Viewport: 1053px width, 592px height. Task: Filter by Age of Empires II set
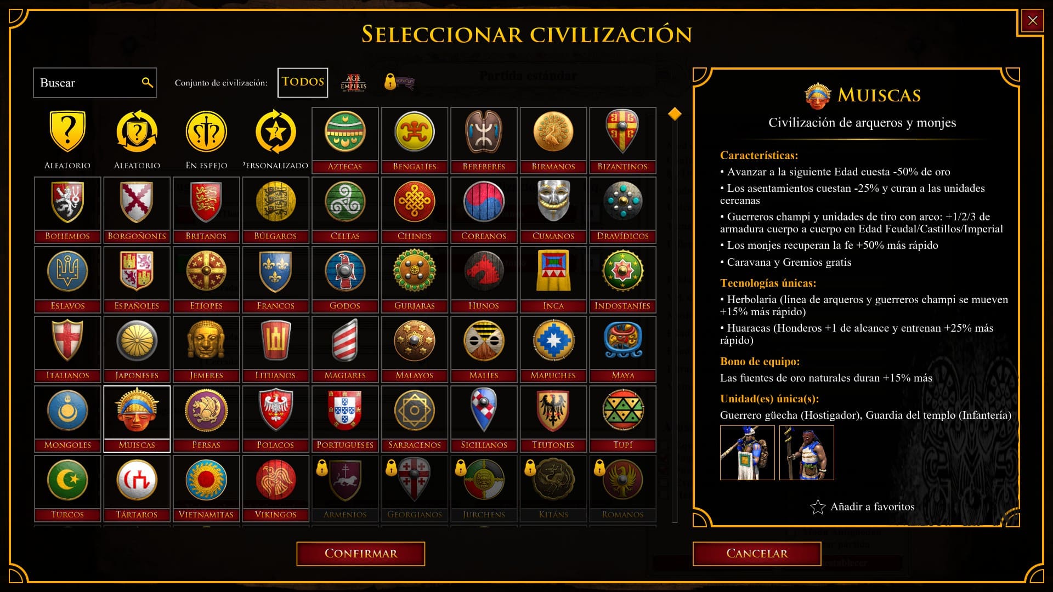tap(354, 82)
